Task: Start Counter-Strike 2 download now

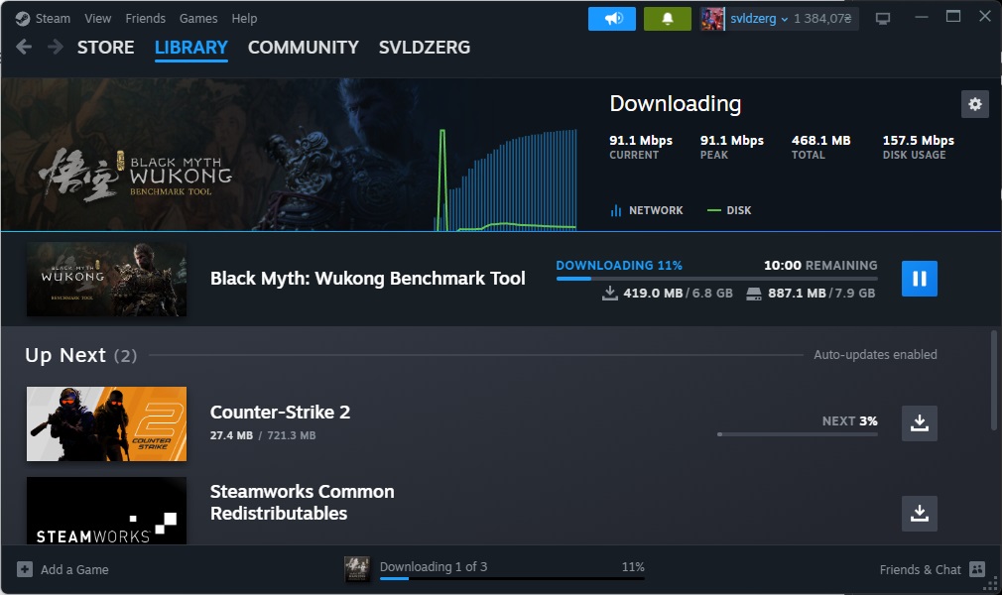Action: [x=919, y=423]
